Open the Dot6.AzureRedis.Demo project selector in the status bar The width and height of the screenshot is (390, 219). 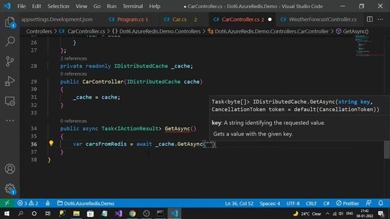[85, 203]
